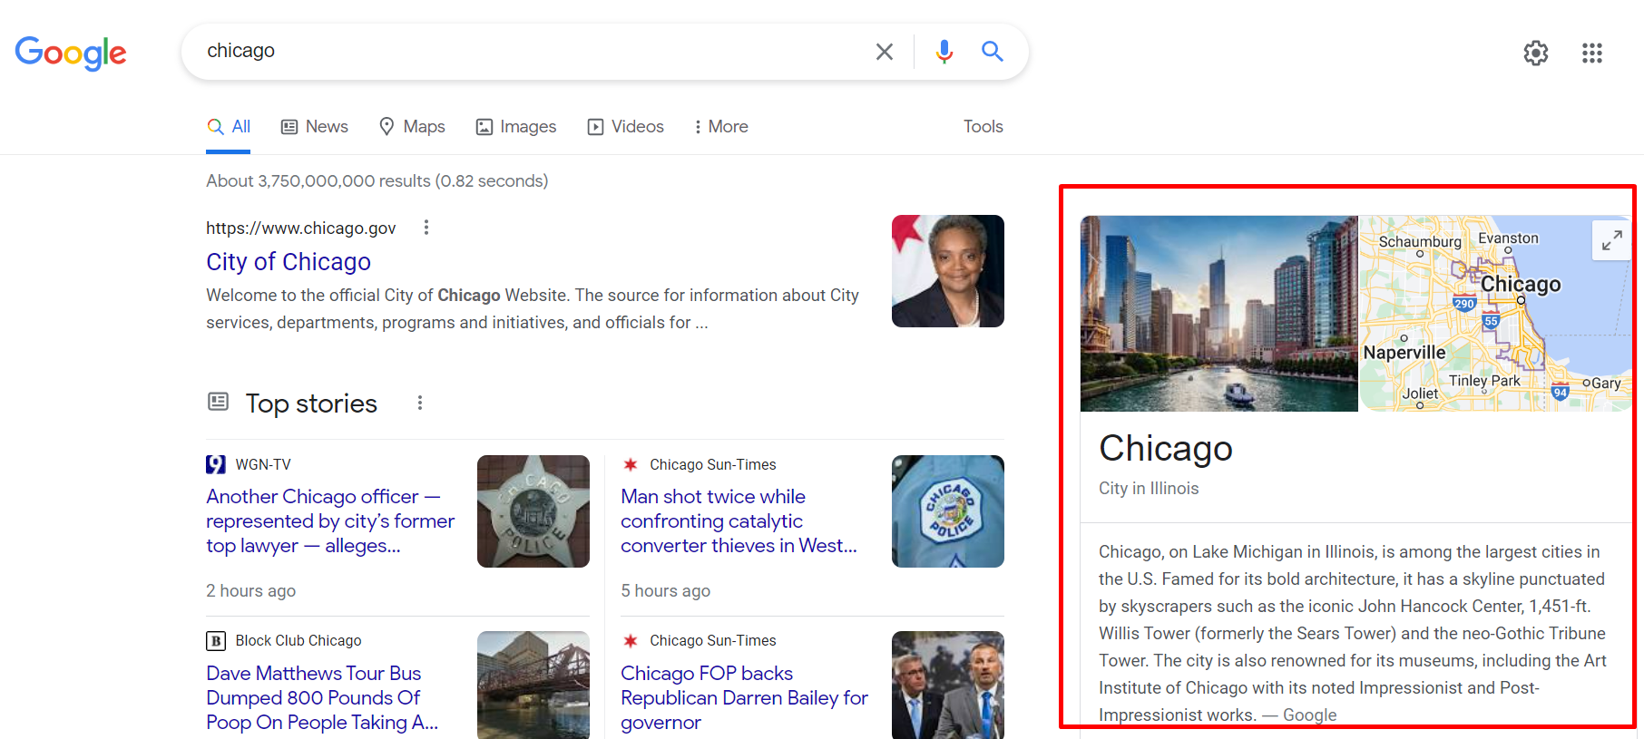Open the Chicago area map preview
Screen dimensions: 1644x739
click(1496, 314)
